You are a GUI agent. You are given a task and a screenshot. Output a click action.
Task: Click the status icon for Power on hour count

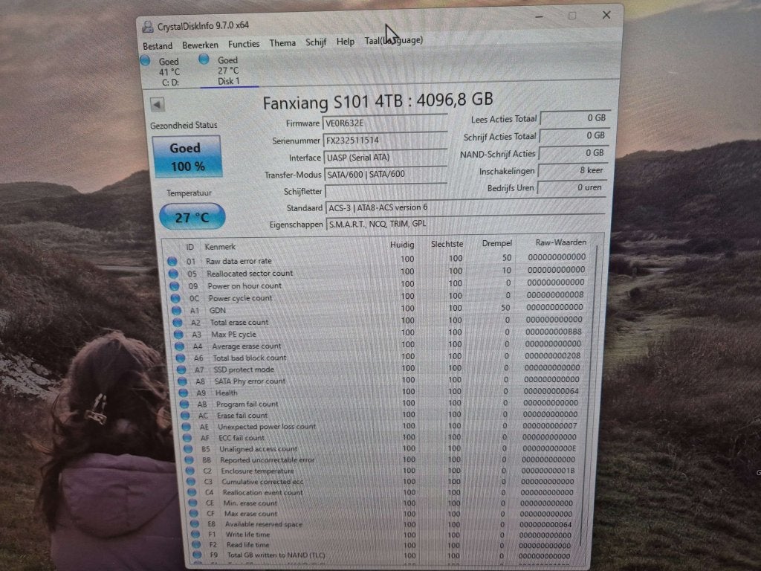pyautogui.click(x=174, y=286)
